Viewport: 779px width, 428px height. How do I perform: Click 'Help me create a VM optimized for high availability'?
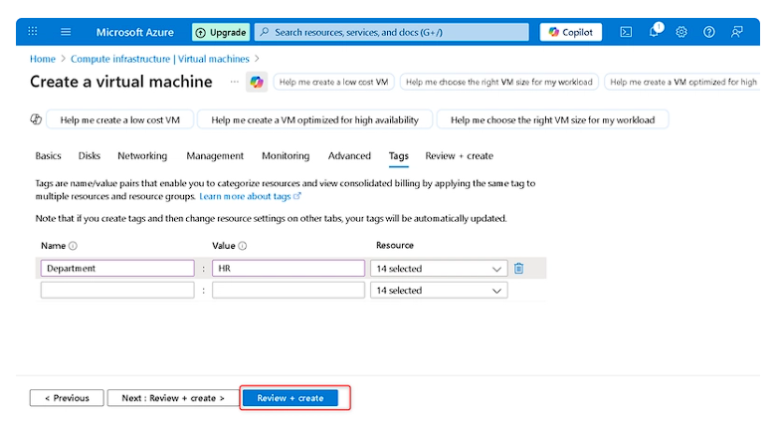(x=315, y=119)
